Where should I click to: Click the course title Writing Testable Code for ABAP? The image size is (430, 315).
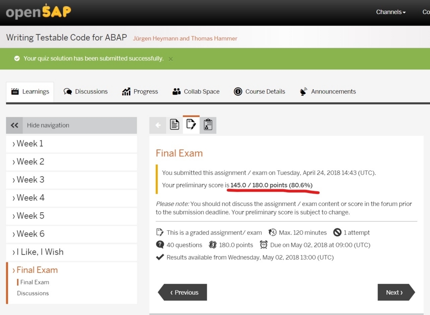pos(66,37)
